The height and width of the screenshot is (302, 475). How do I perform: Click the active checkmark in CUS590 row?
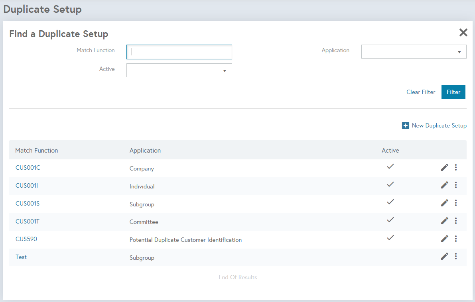(x=390, y=237)
